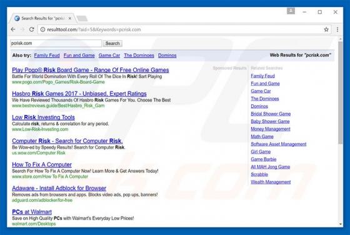The image size is (350, 235).
Task: Open related search The Dominoes in sidebar
Action: pos(265,99)
